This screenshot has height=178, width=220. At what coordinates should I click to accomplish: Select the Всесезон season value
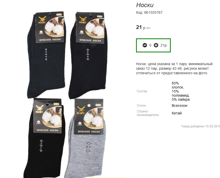(179, 106)
